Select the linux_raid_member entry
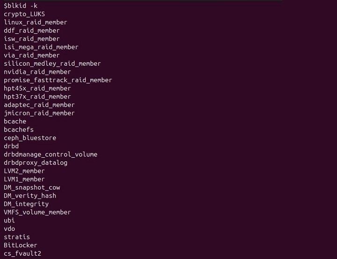 click(36, 22)
